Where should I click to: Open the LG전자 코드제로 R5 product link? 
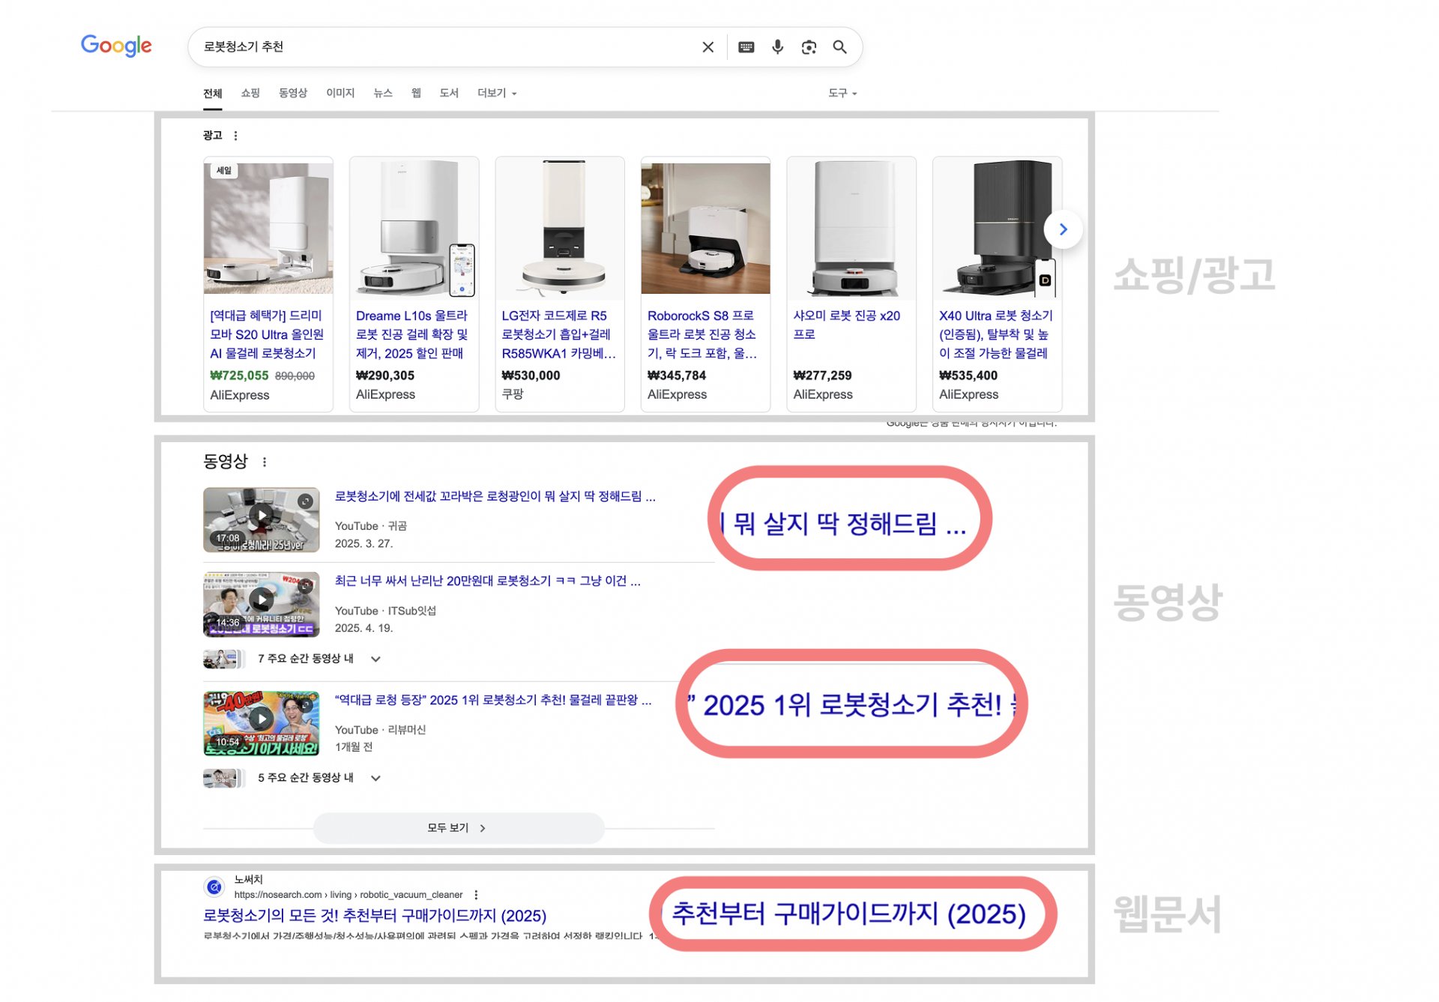558,334
